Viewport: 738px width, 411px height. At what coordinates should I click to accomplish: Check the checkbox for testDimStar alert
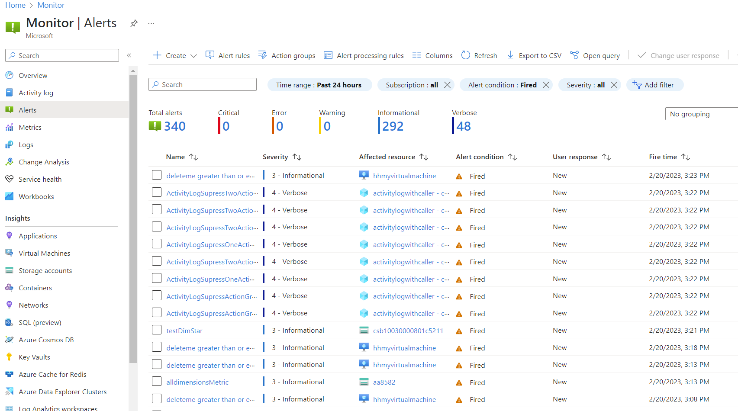(157, 330)
